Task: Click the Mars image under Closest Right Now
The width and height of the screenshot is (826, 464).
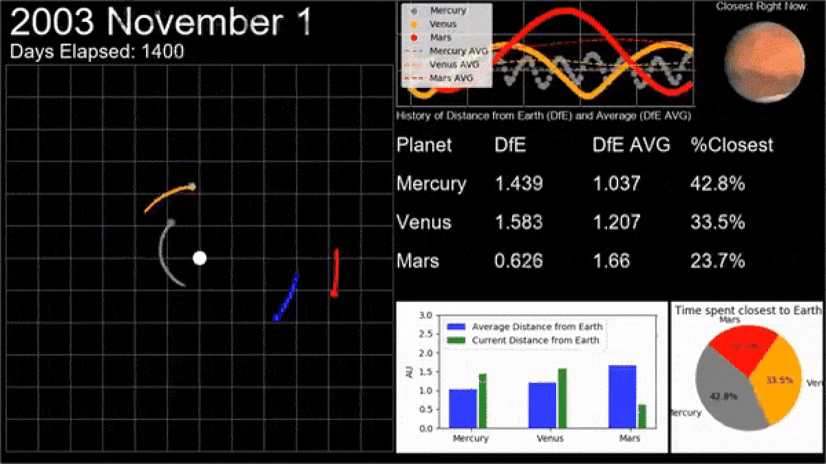Action: click(764, 59)
